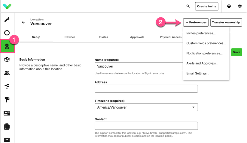
Task: Switch to the Invites tab
Action: pyautogui.click(x=103, y=37)
